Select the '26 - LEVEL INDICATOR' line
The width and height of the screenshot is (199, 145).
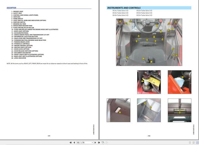(x=19, y=58)
